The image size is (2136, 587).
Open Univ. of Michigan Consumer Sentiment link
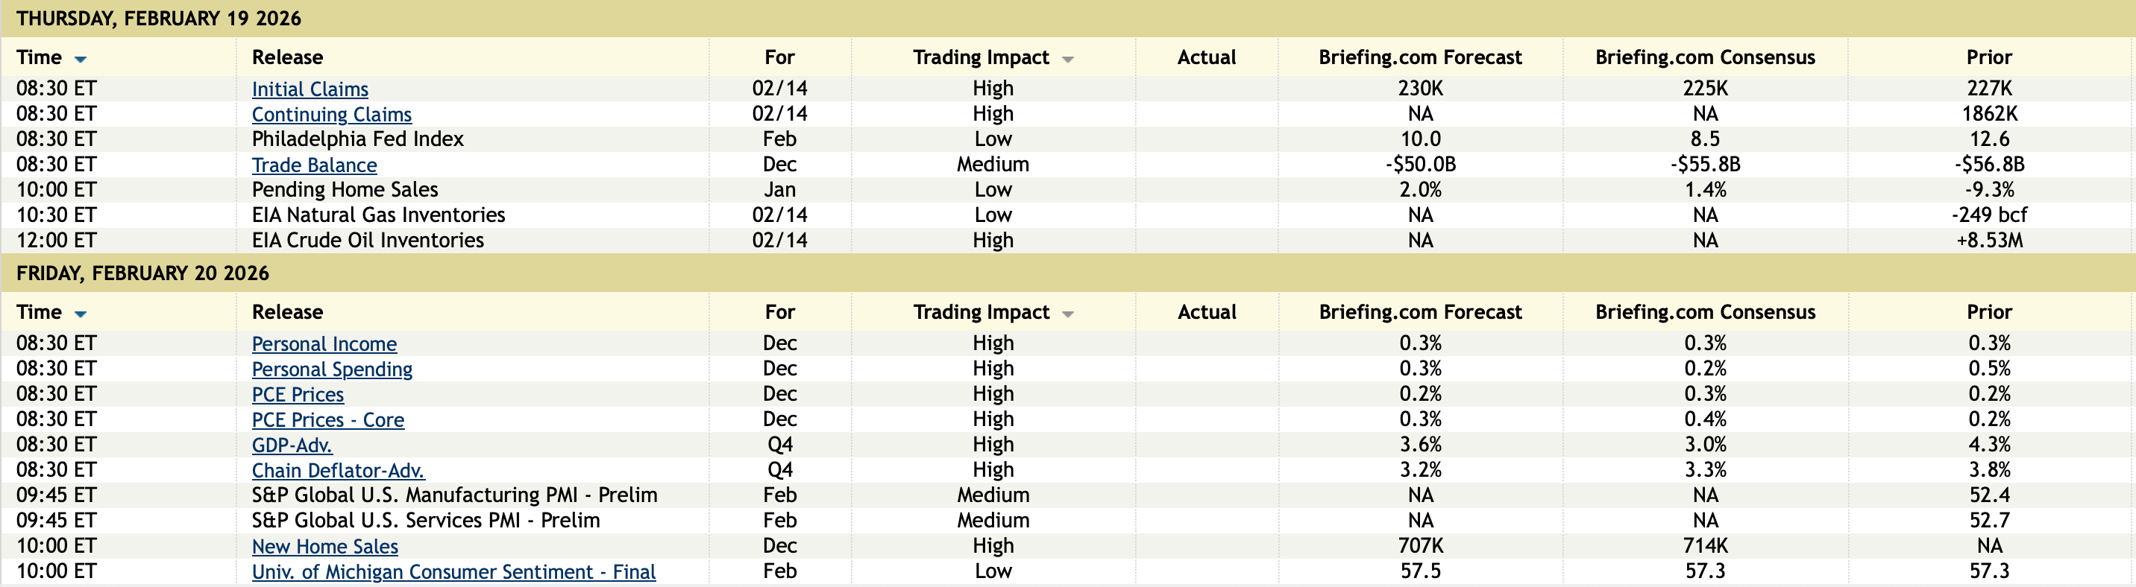tap(453, 571)
